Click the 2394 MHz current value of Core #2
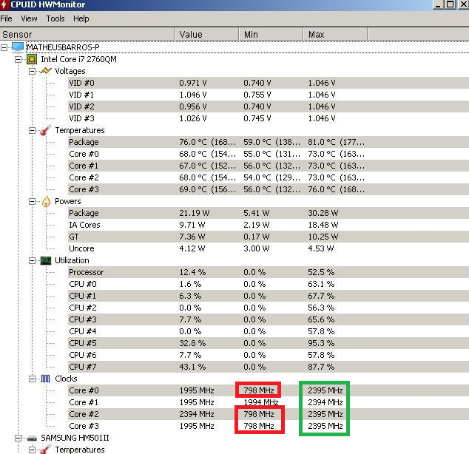 [197, 414]
